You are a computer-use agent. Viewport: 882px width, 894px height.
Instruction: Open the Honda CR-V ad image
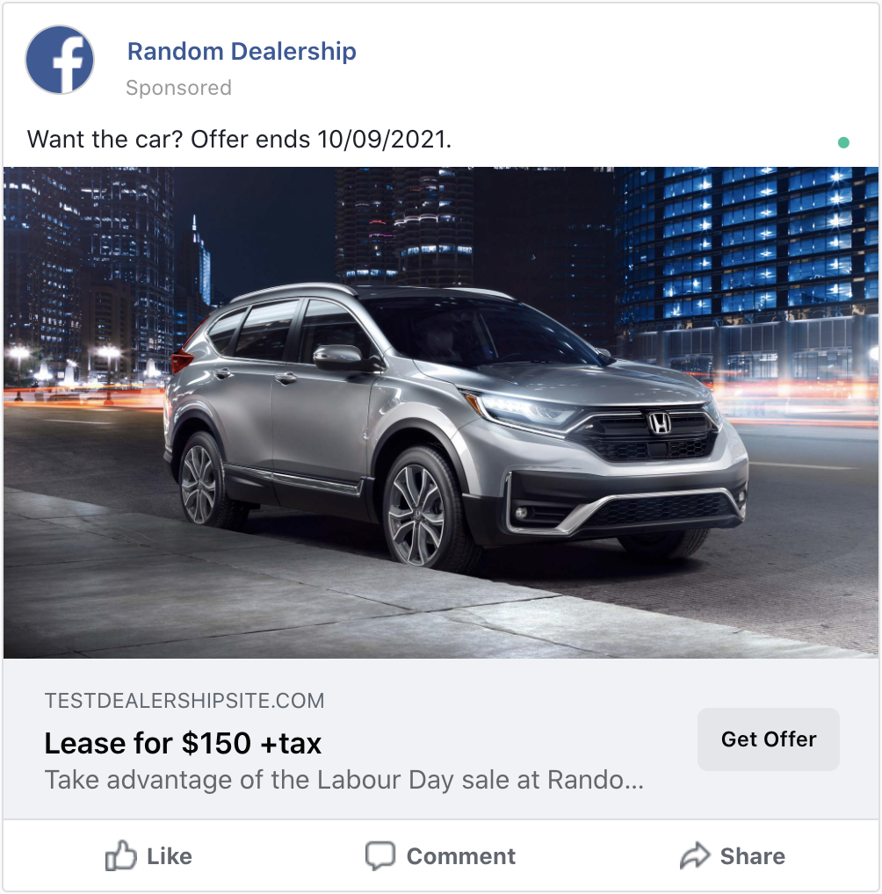pos(441,413)
